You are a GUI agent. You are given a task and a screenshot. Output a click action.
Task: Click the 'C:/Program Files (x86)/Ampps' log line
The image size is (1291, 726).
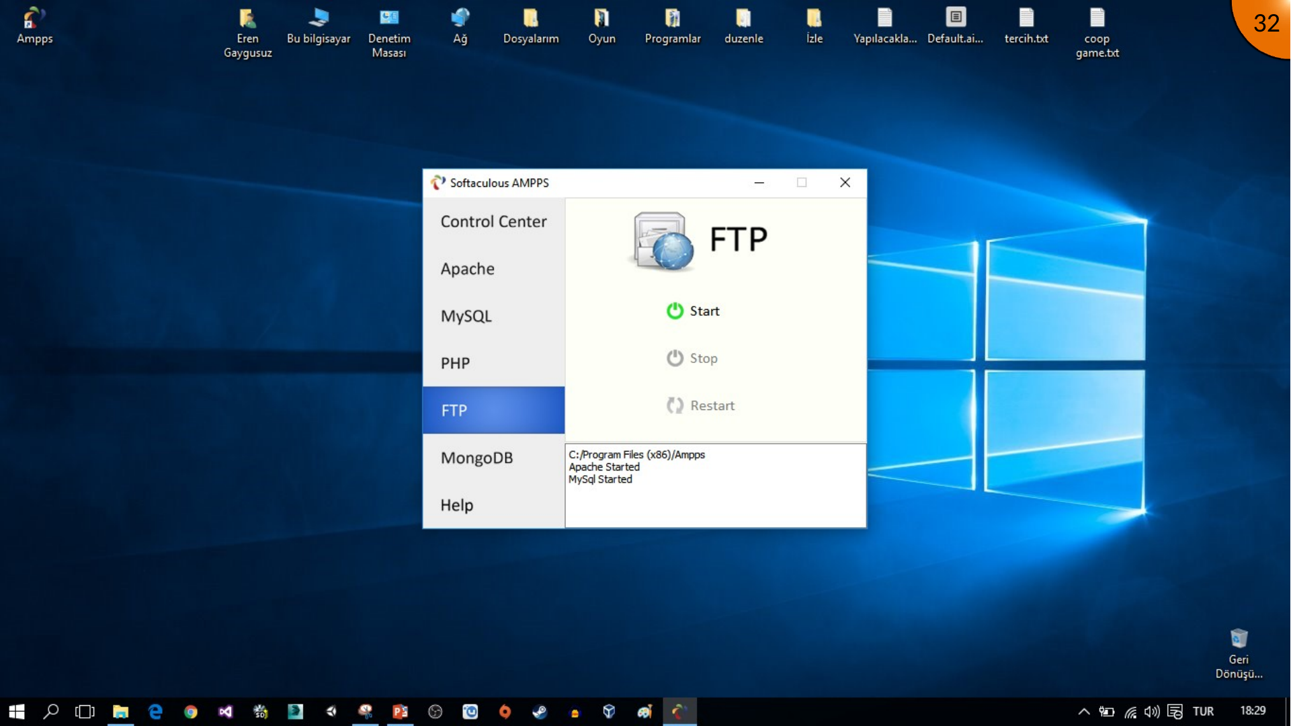pyautogui.click(x=636, y=455)
